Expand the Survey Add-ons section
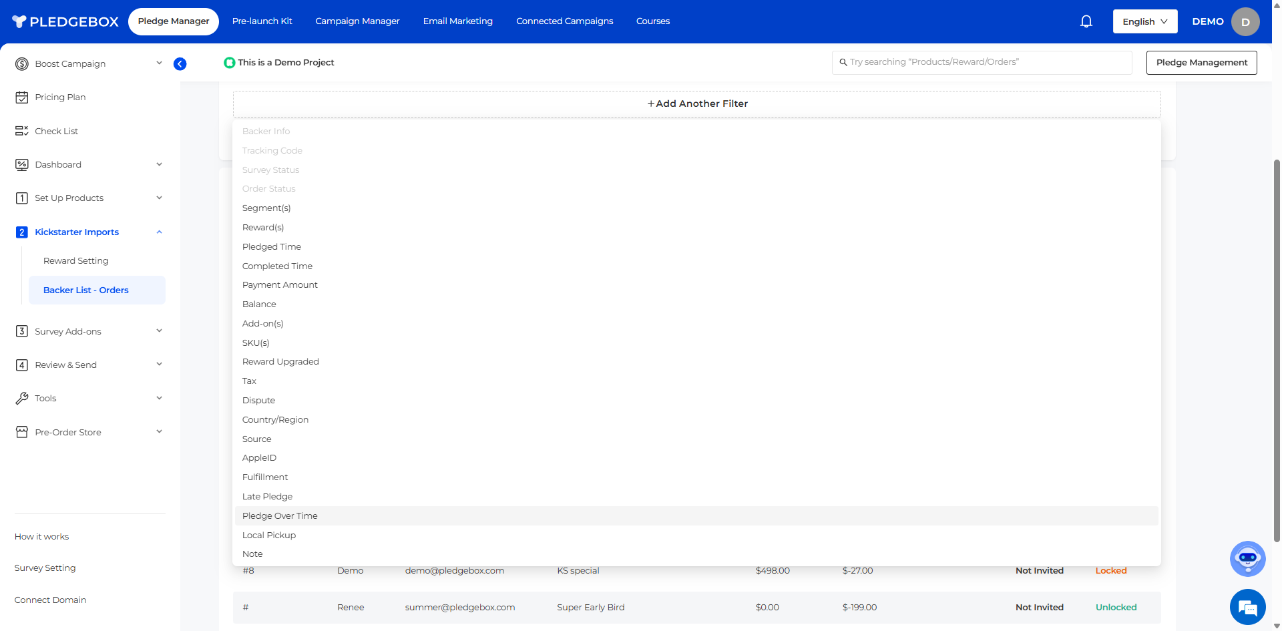This screenshot has height=631, width=1282. coord(159,331)
